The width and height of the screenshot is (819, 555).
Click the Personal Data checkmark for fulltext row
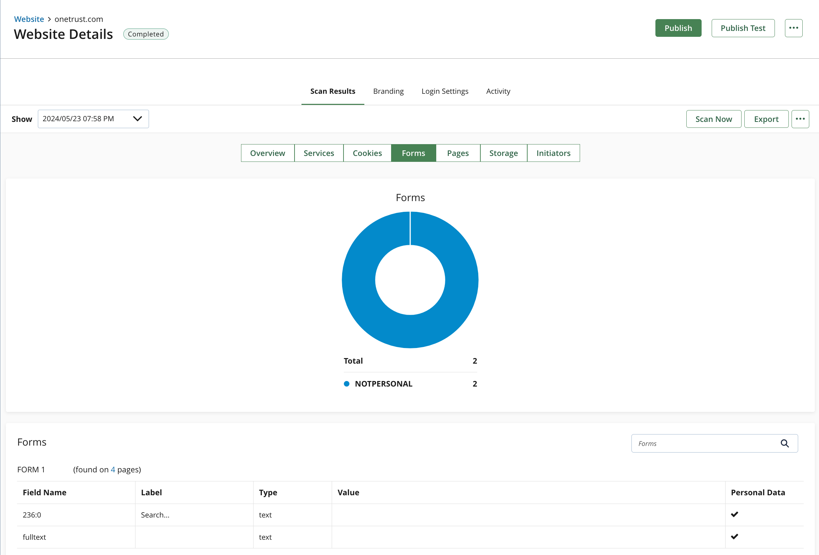(734, 537)
